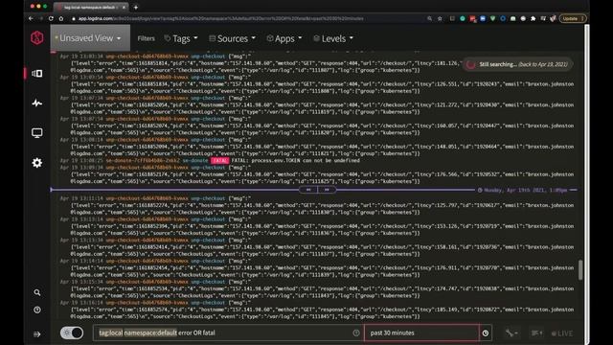Click the browser address bar
613x345 pixels.
[x=246, y=18]
